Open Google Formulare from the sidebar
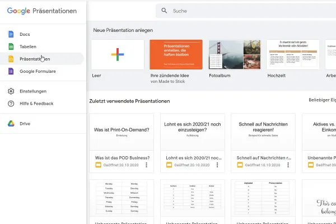 tap(42, 71)
